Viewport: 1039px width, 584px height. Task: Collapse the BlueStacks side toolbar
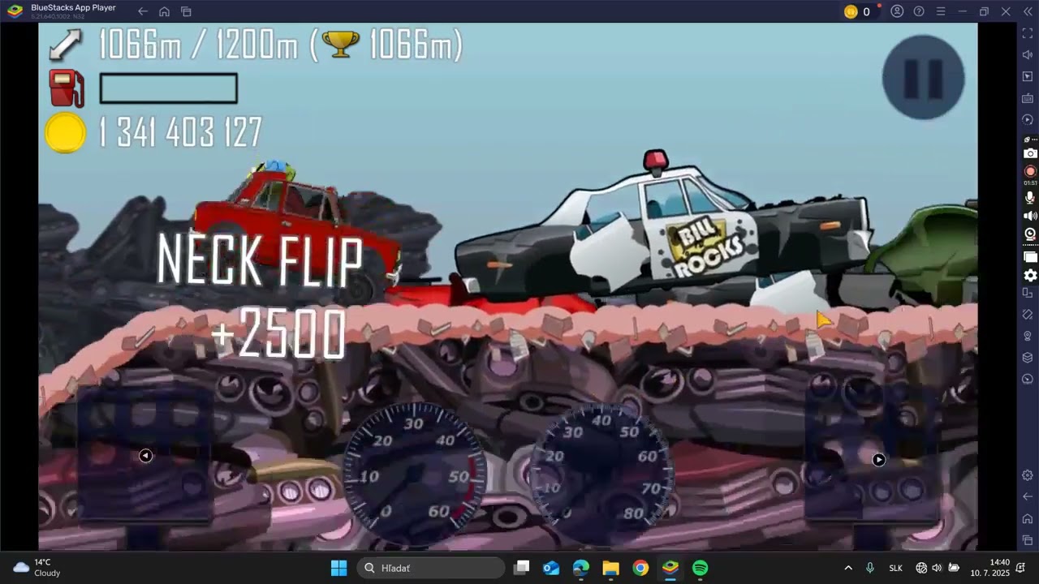click(1028, 11)
